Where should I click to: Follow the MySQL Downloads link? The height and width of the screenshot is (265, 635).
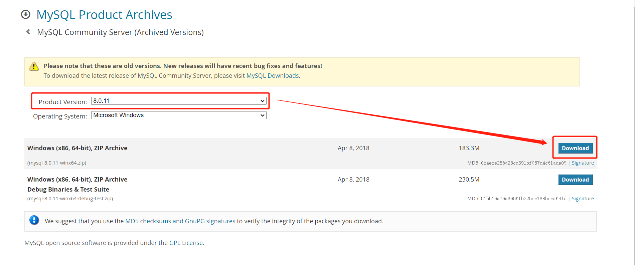[x=273, y=76]
